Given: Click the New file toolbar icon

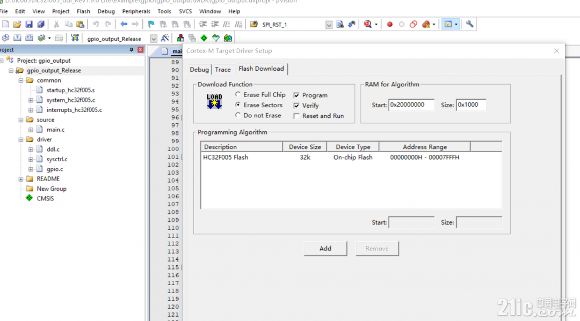Looking at the screenshot, I should coord(5,24).
